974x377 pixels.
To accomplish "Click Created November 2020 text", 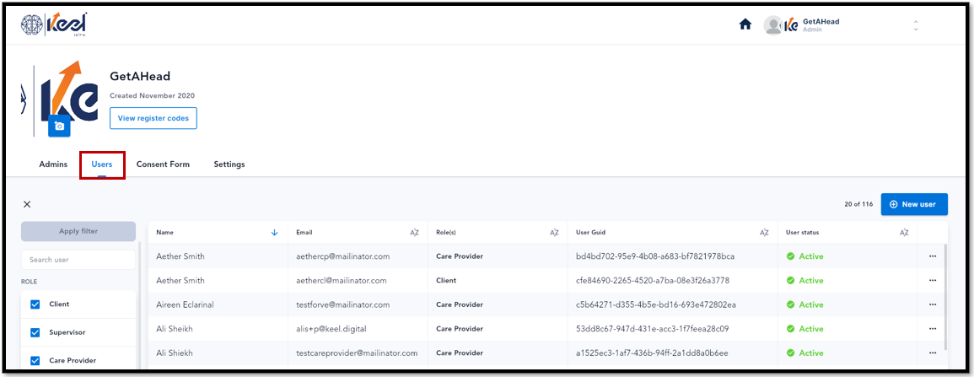I will click(152, 95).
